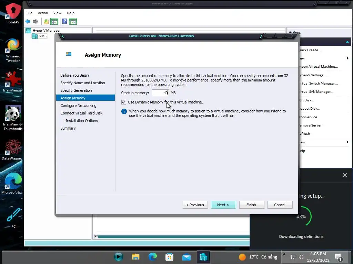Click the Startup memory input field
The height and width of the screenshot is (264, 353).
(x=160, y=93)
